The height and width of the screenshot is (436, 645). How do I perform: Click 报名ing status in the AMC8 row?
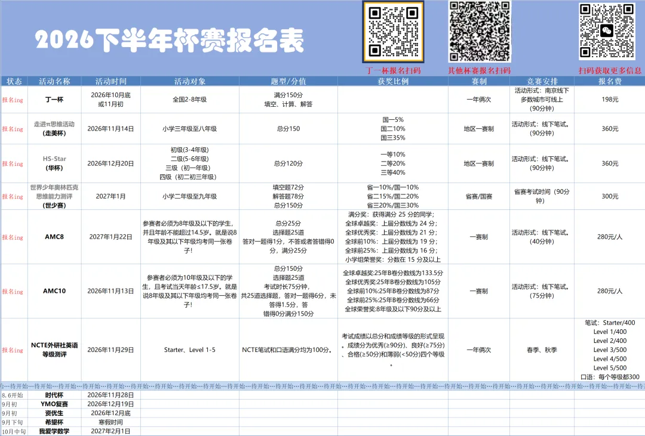13,237
